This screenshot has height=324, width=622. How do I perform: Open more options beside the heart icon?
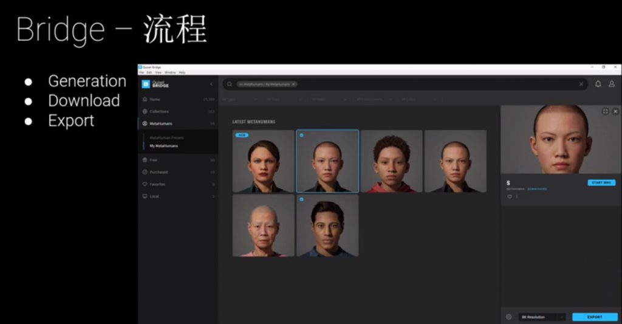point(516,196)
